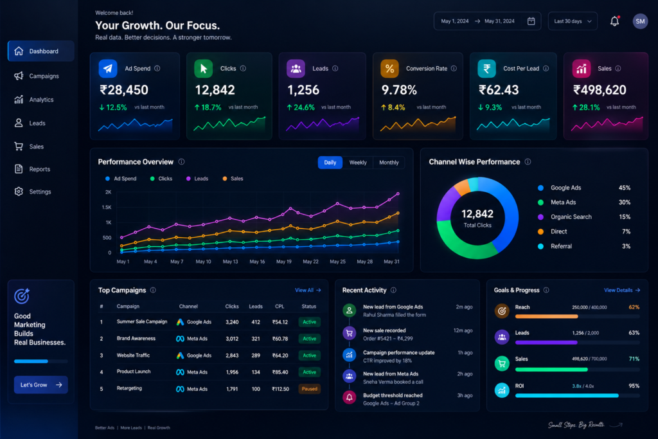The height and width of the screenshot is (439, 658).
Task: Toggle the Leads legend series in chart
Action: [197, 179]
